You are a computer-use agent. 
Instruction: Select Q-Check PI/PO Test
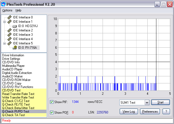24,112
